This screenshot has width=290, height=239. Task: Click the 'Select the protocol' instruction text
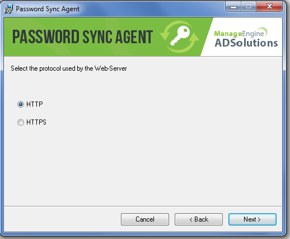69,68
